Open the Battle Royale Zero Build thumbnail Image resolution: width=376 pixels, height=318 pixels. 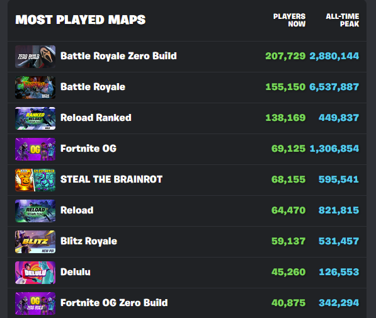point(35,57)
